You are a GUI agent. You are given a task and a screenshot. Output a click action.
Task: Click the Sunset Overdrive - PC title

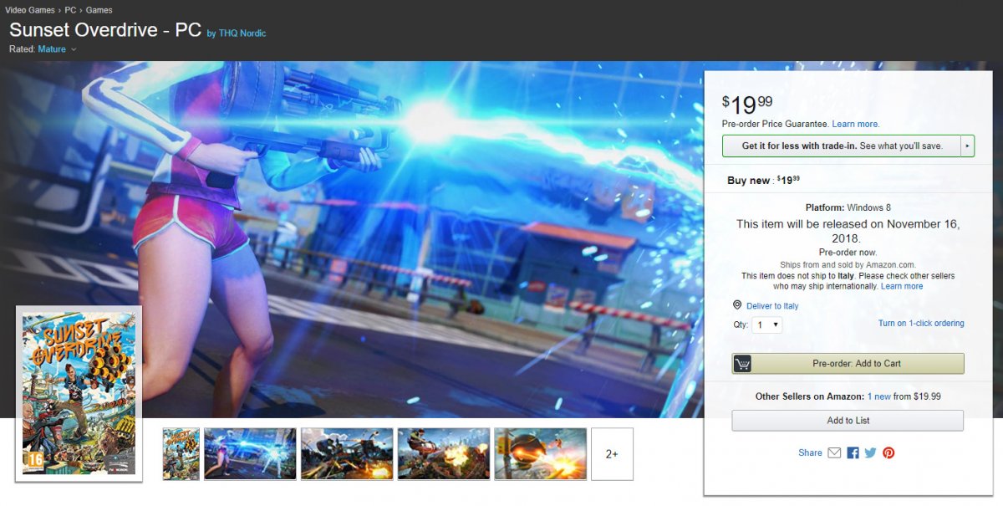(105, 30)
